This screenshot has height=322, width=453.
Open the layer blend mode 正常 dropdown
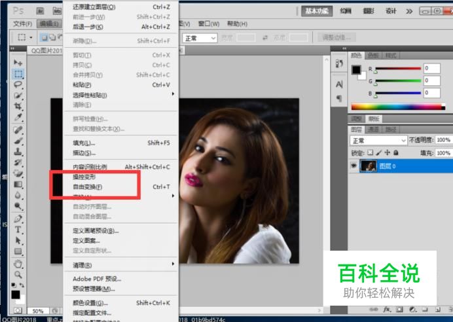(x=378, y=140)
